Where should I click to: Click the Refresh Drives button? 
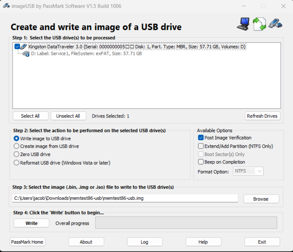(x=262, y=116)
